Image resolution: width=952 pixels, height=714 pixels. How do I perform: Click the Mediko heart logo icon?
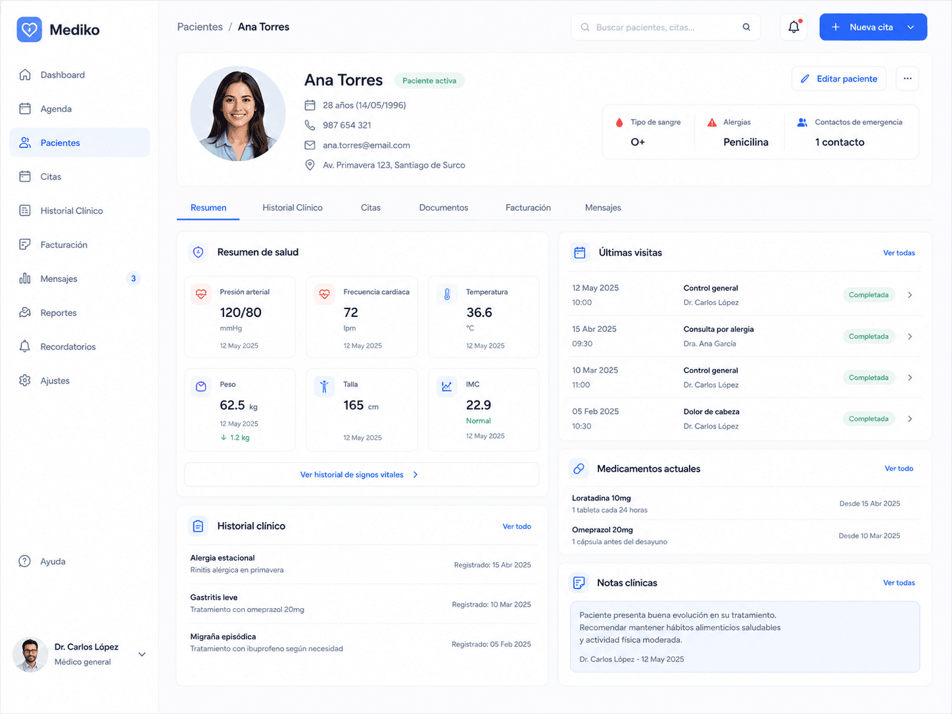click(x=29, y=30)
